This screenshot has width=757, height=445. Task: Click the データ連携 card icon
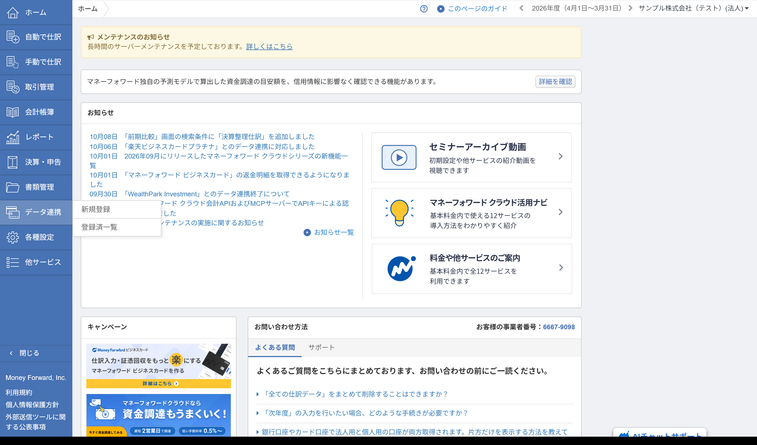tap(13, 212)
